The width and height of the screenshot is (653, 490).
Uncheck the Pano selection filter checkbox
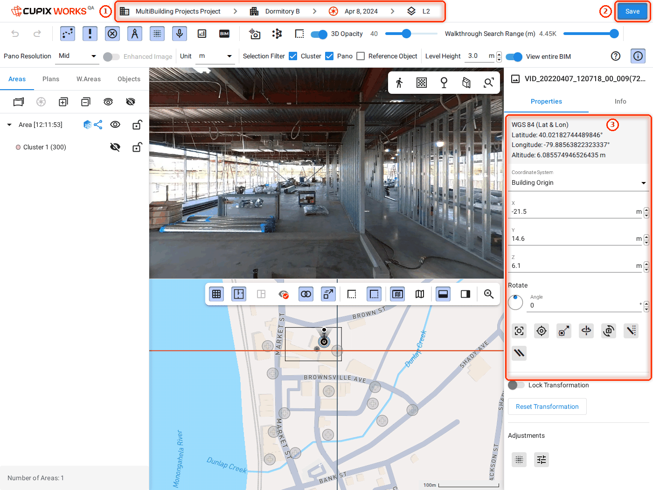[x=329, y=56]
